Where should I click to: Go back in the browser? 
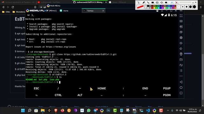pyautogui.click(x=4, y=7)
